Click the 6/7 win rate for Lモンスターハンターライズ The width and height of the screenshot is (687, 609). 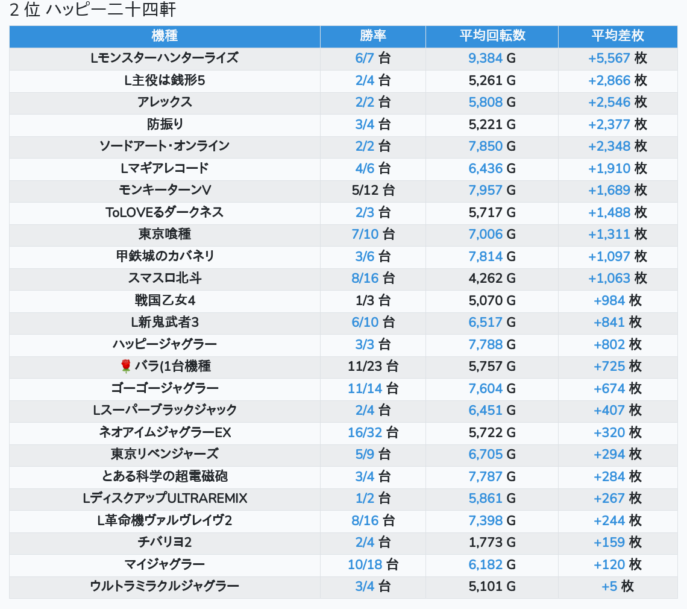[x=365, y=58]
